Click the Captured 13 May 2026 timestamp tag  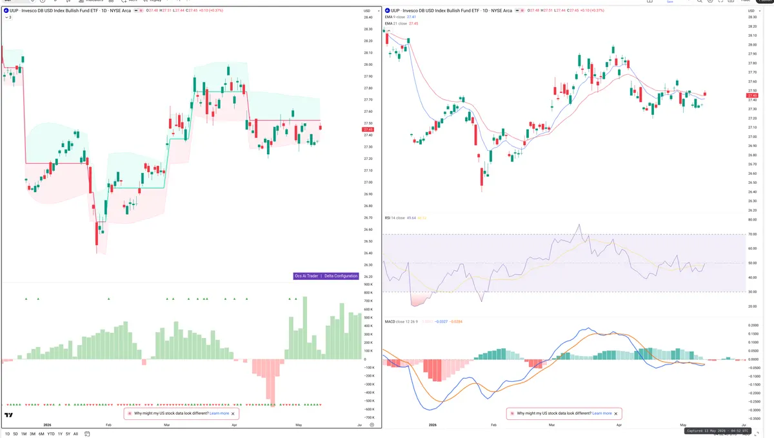718,430
